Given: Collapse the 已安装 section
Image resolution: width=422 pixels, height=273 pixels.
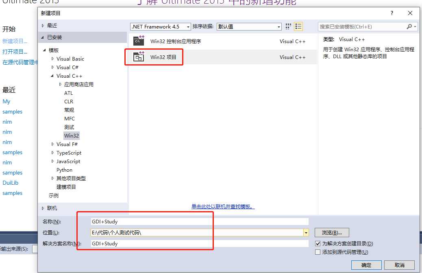Looking at the screenshot, I should (43, 37).
